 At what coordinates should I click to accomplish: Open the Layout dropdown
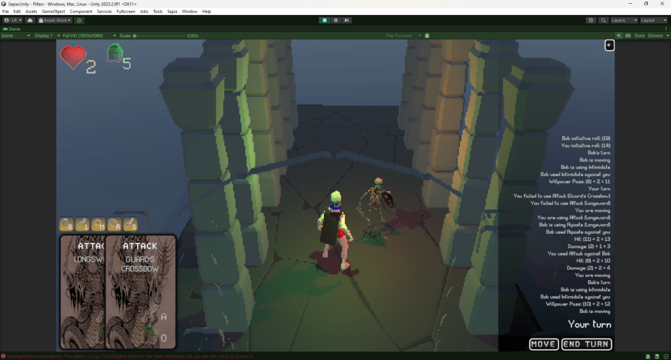coord(653,20)
